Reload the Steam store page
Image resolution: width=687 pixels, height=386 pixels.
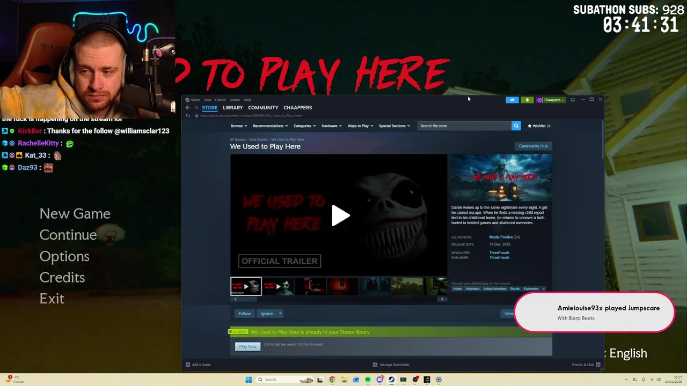point(188,116)
